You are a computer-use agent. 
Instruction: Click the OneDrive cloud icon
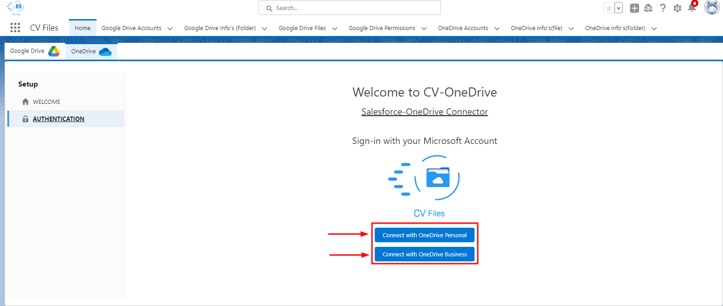point(105,51)
